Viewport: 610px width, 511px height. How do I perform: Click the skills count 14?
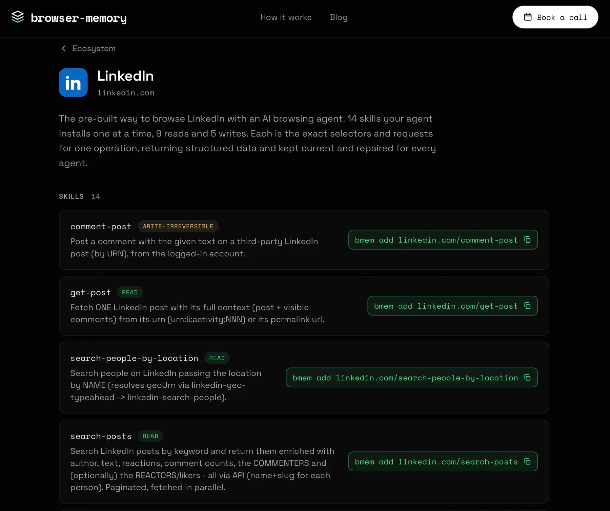96,196
